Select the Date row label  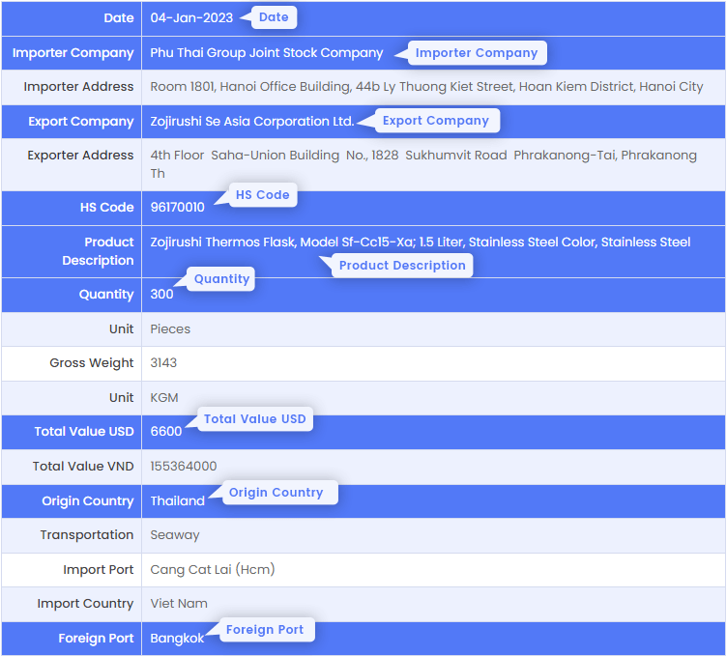pos(119,18)
